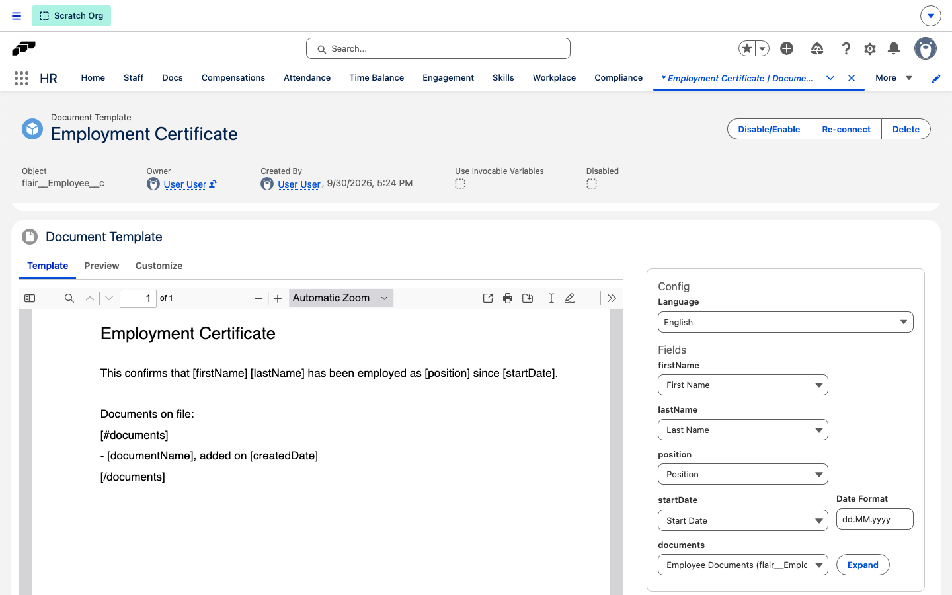Go to next PDF page
This screenshot has height=595, width=952.
tap(109, 298)
